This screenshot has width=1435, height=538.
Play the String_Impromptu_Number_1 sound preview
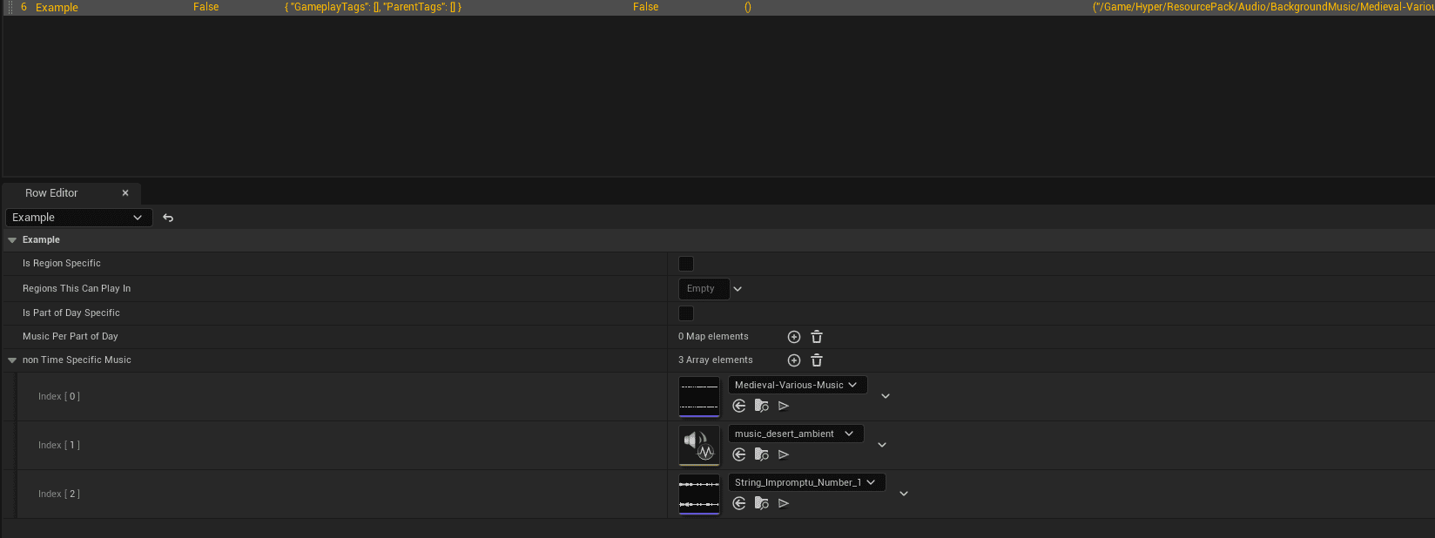[x=784, y=503]
